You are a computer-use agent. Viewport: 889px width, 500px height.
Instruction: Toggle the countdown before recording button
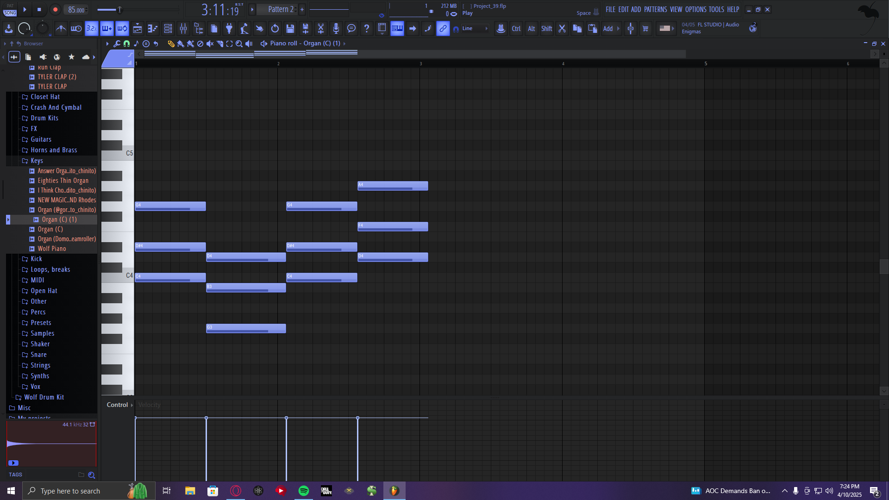92,29
